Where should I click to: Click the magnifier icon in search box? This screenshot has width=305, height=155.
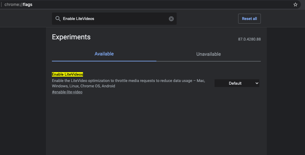tap(58, 19)
